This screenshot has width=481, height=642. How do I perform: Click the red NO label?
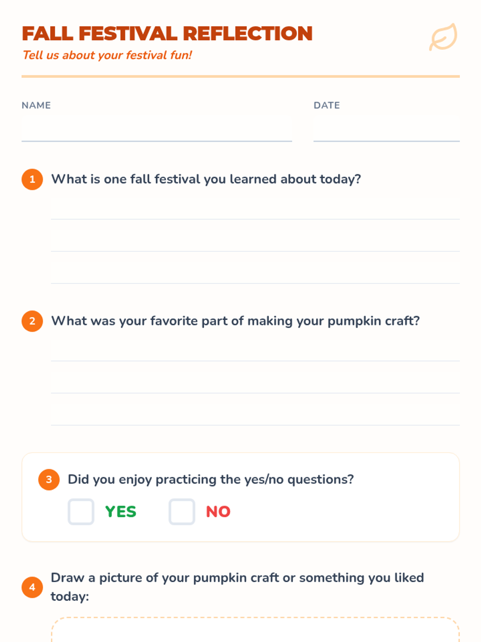point(218,512)
